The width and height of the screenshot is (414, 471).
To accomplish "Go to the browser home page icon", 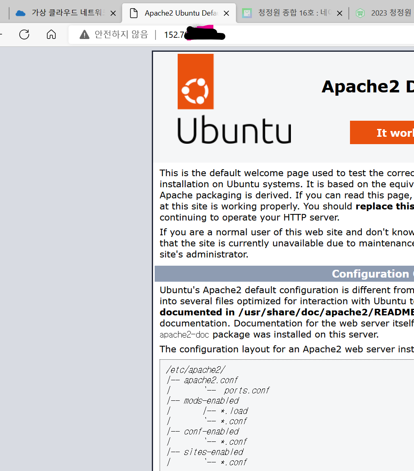I will coord(51,34).
